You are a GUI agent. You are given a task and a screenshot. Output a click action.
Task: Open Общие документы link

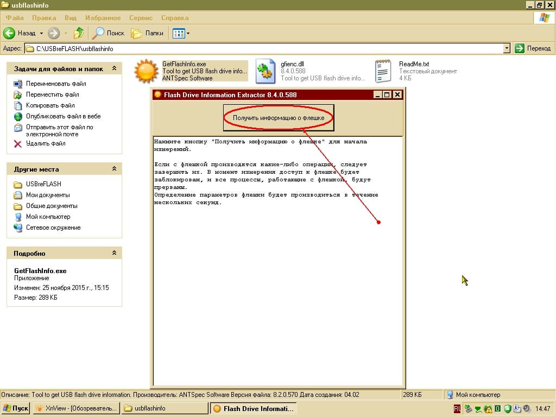(x=52, y=206)
